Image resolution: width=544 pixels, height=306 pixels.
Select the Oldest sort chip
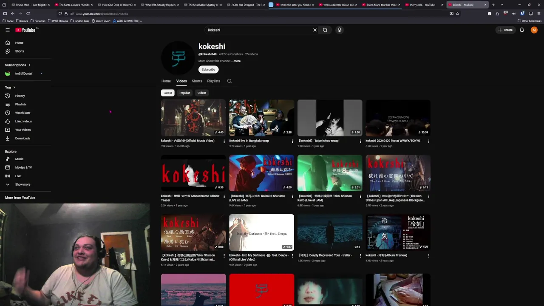202,93
